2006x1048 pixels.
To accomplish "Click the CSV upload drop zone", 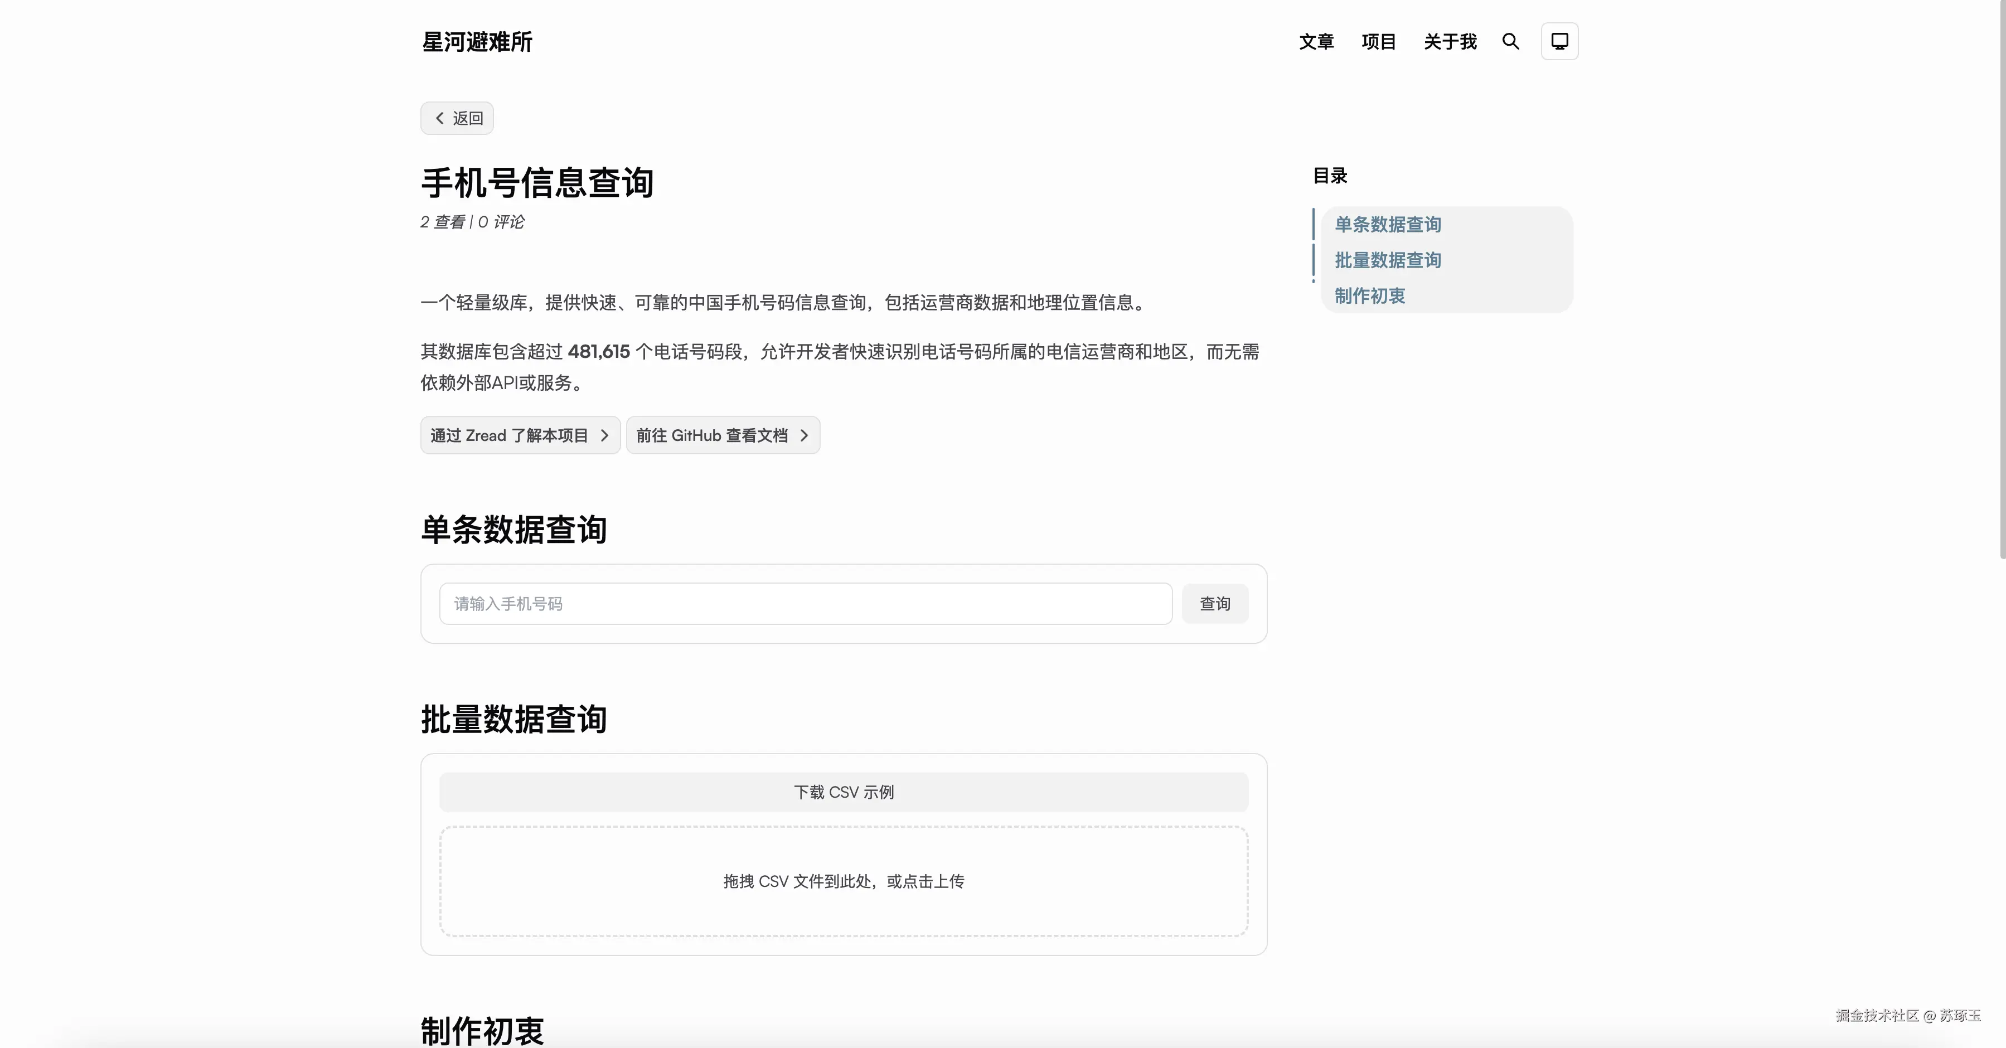I will [x=844, y=881].
